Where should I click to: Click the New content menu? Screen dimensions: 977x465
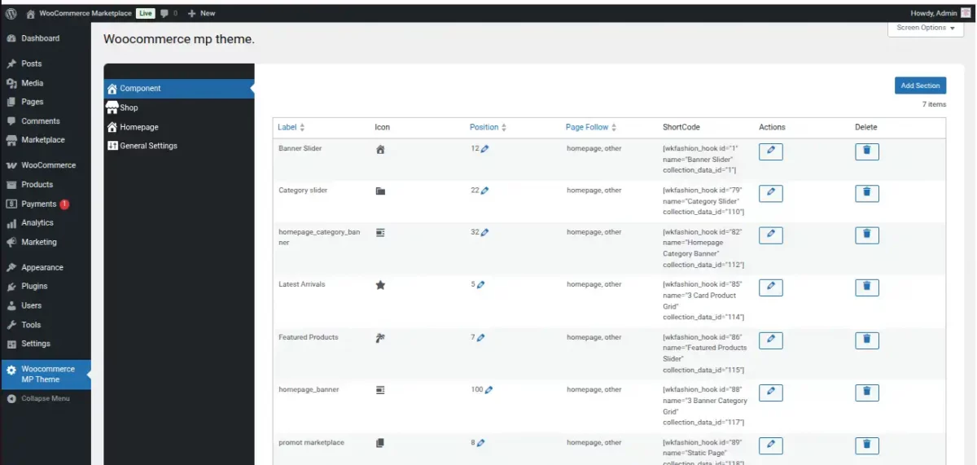point(201,13)
